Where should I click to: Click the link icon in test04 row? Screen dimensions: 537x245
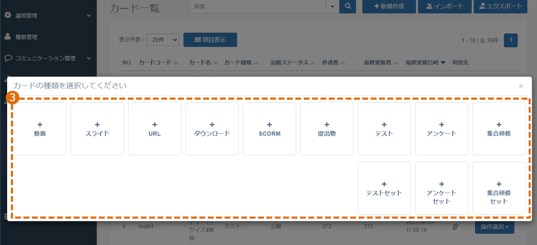(x=456, y=227)
